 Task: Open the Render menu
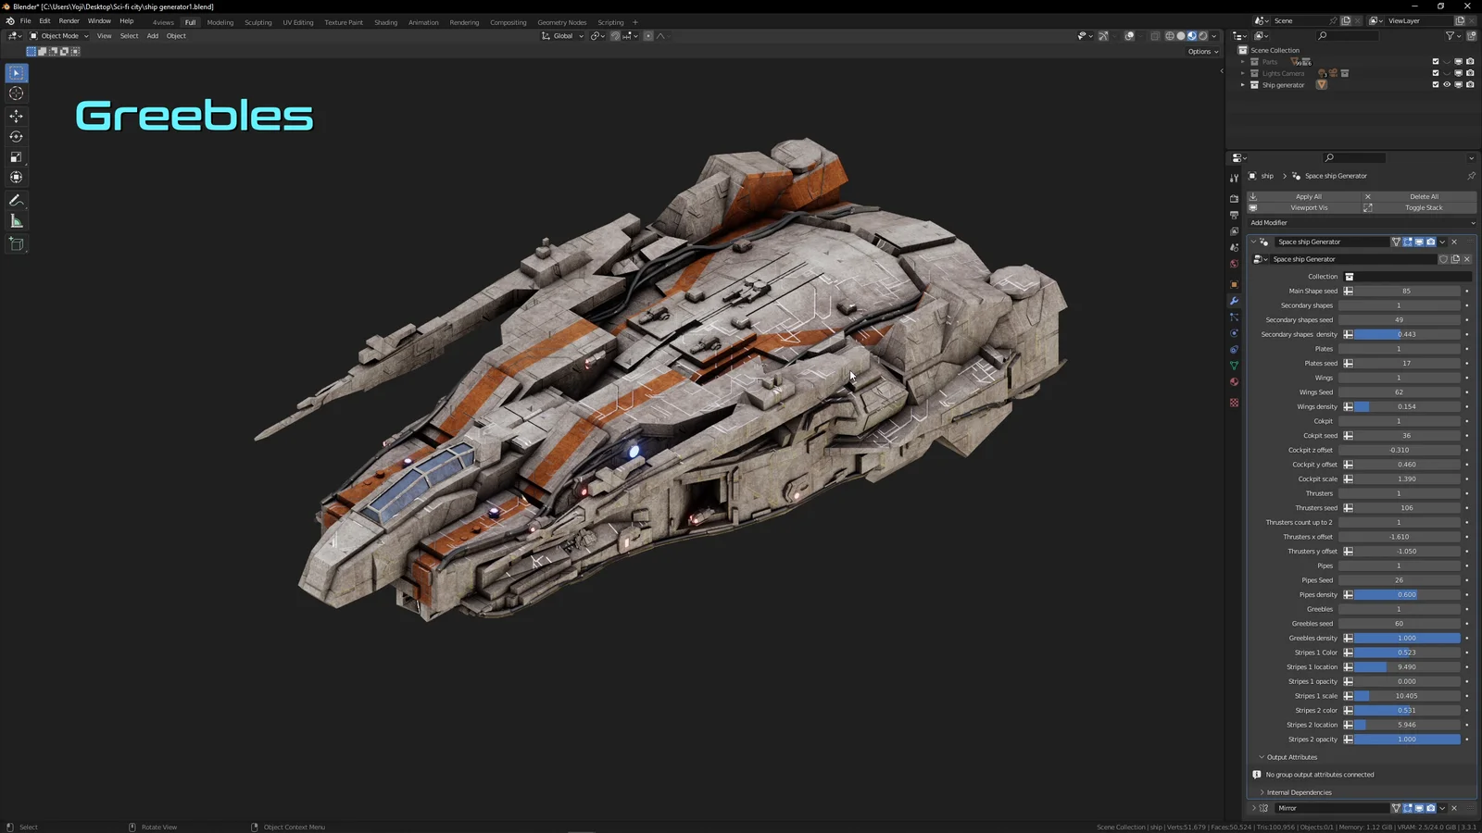69,20
